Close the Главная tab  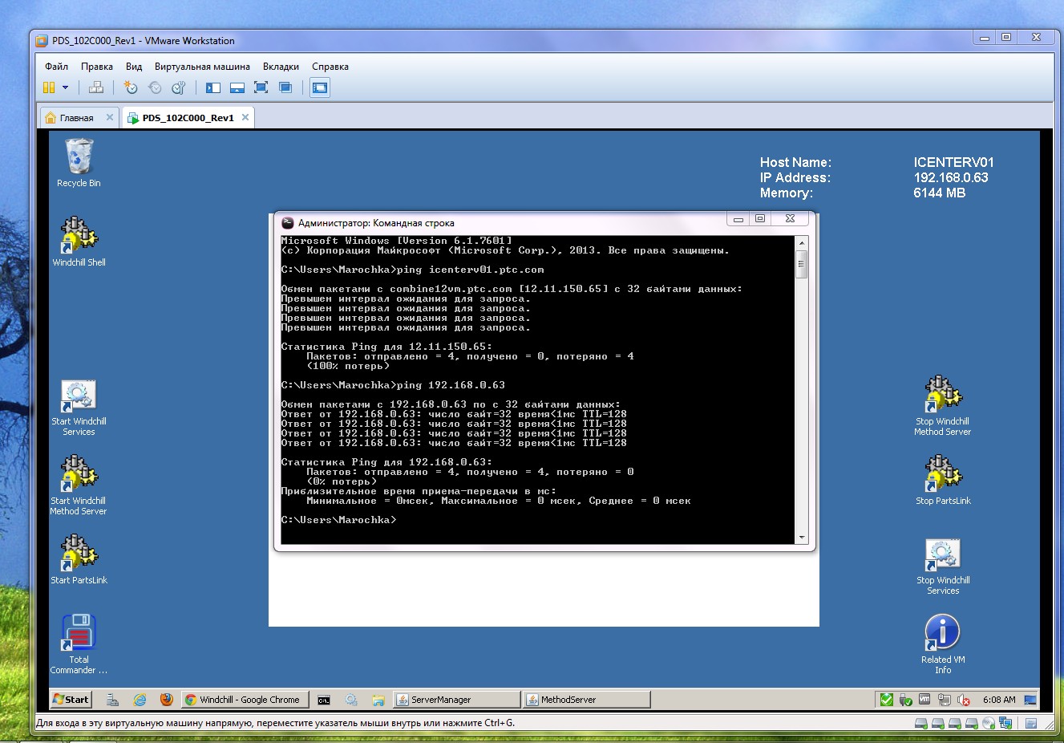pos(110,117)
